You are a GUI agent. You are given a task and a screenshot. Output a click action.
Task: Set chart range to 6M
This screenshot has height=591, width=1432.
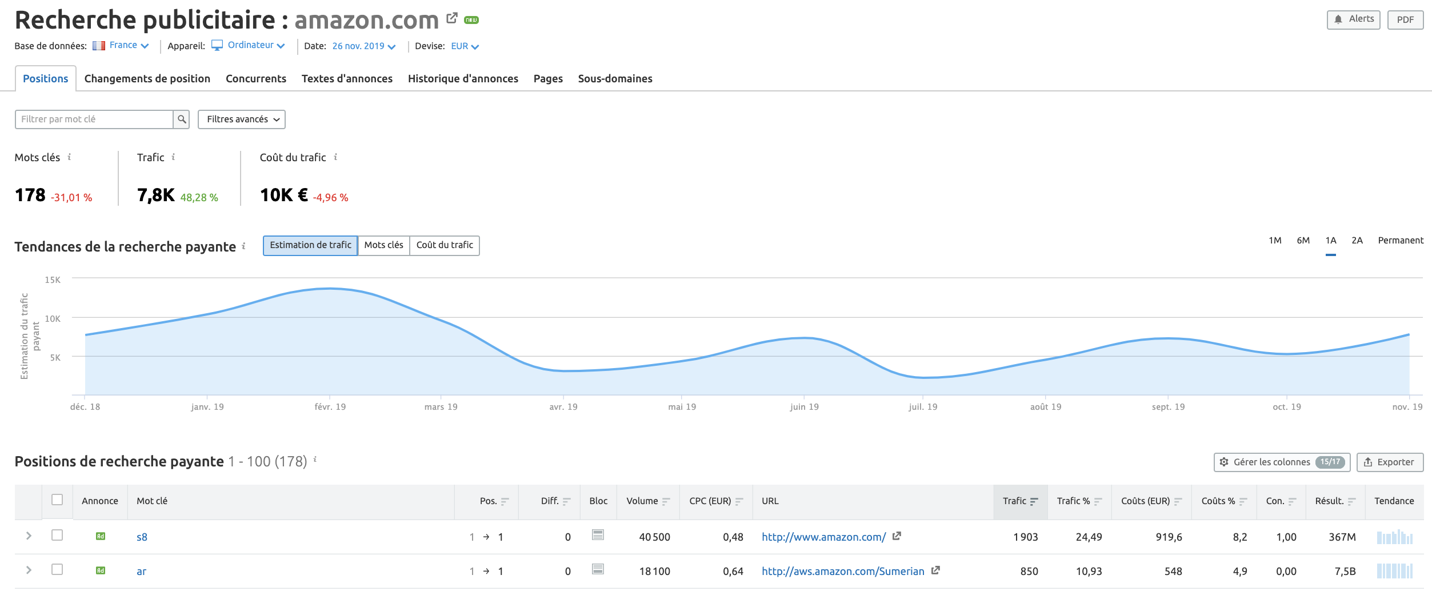click(x=1303, y=241)
